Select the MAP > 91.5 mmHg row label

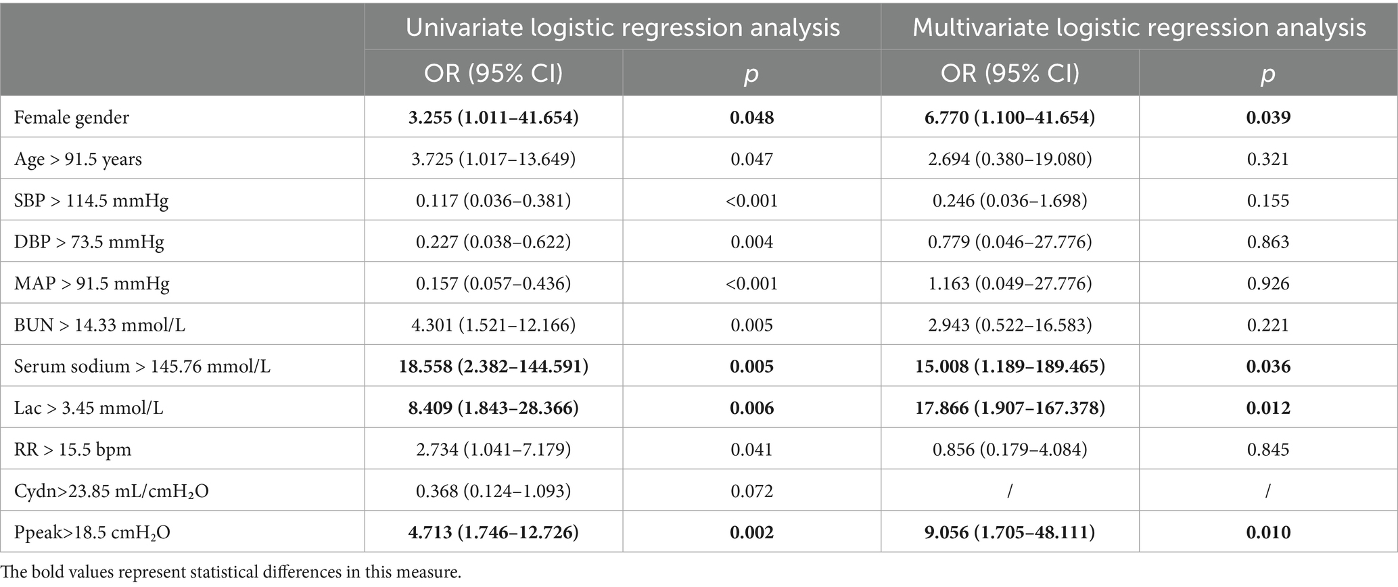pyautogui.click(x=92, y=283)
